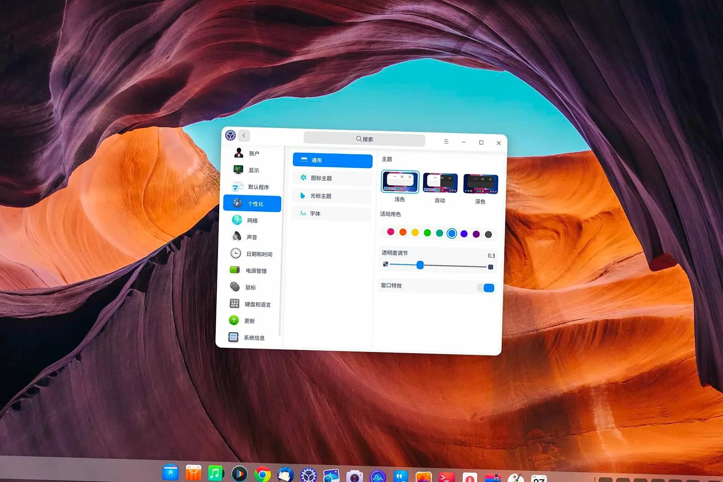Screen dimensions: 723x482
Task: Open the 鼠标 (Mouse) settings
Action: point(250,287)
